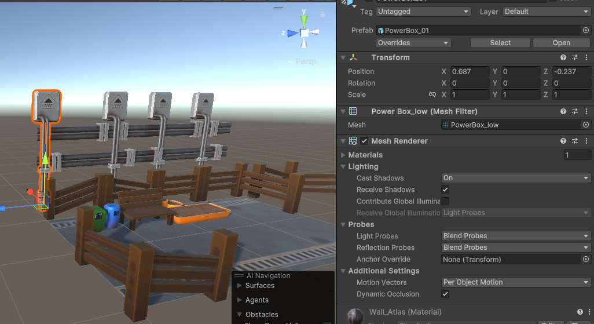Open the Layer dropdown
The height and width of the screenshot is (324, 594).
coord(547,12)
